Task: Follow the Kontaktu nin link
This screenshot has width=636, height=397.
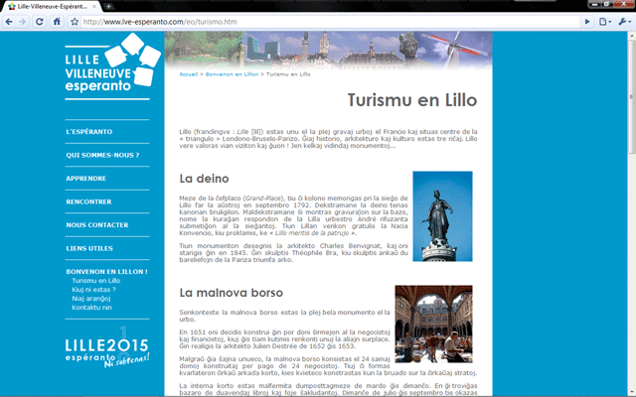Action: click(x=91, y=308)
